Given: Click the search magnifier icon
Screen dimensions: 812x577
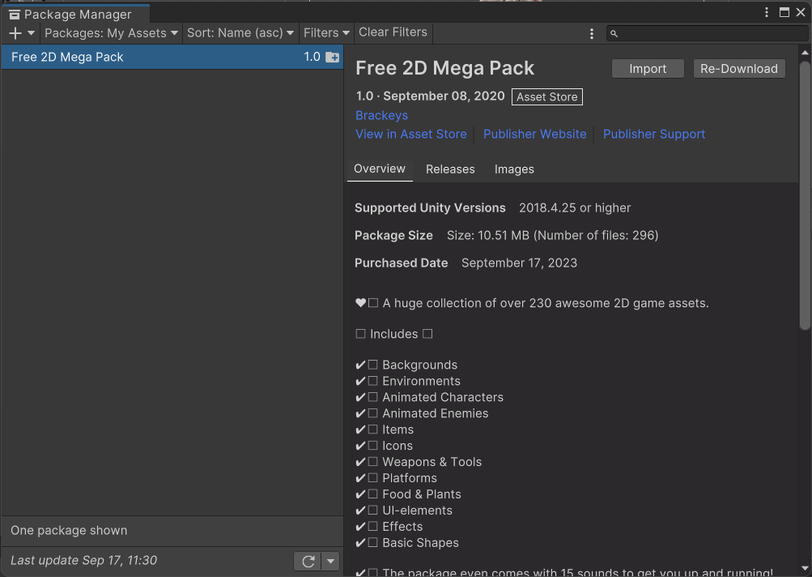Looking at the screenshot, I should [614, 34].
